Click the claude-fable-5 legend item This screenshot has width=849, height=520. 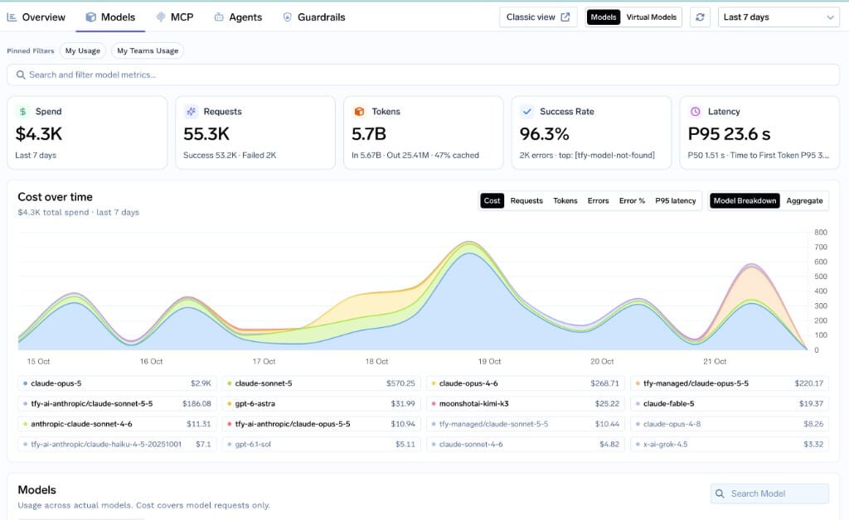(730, 404)
